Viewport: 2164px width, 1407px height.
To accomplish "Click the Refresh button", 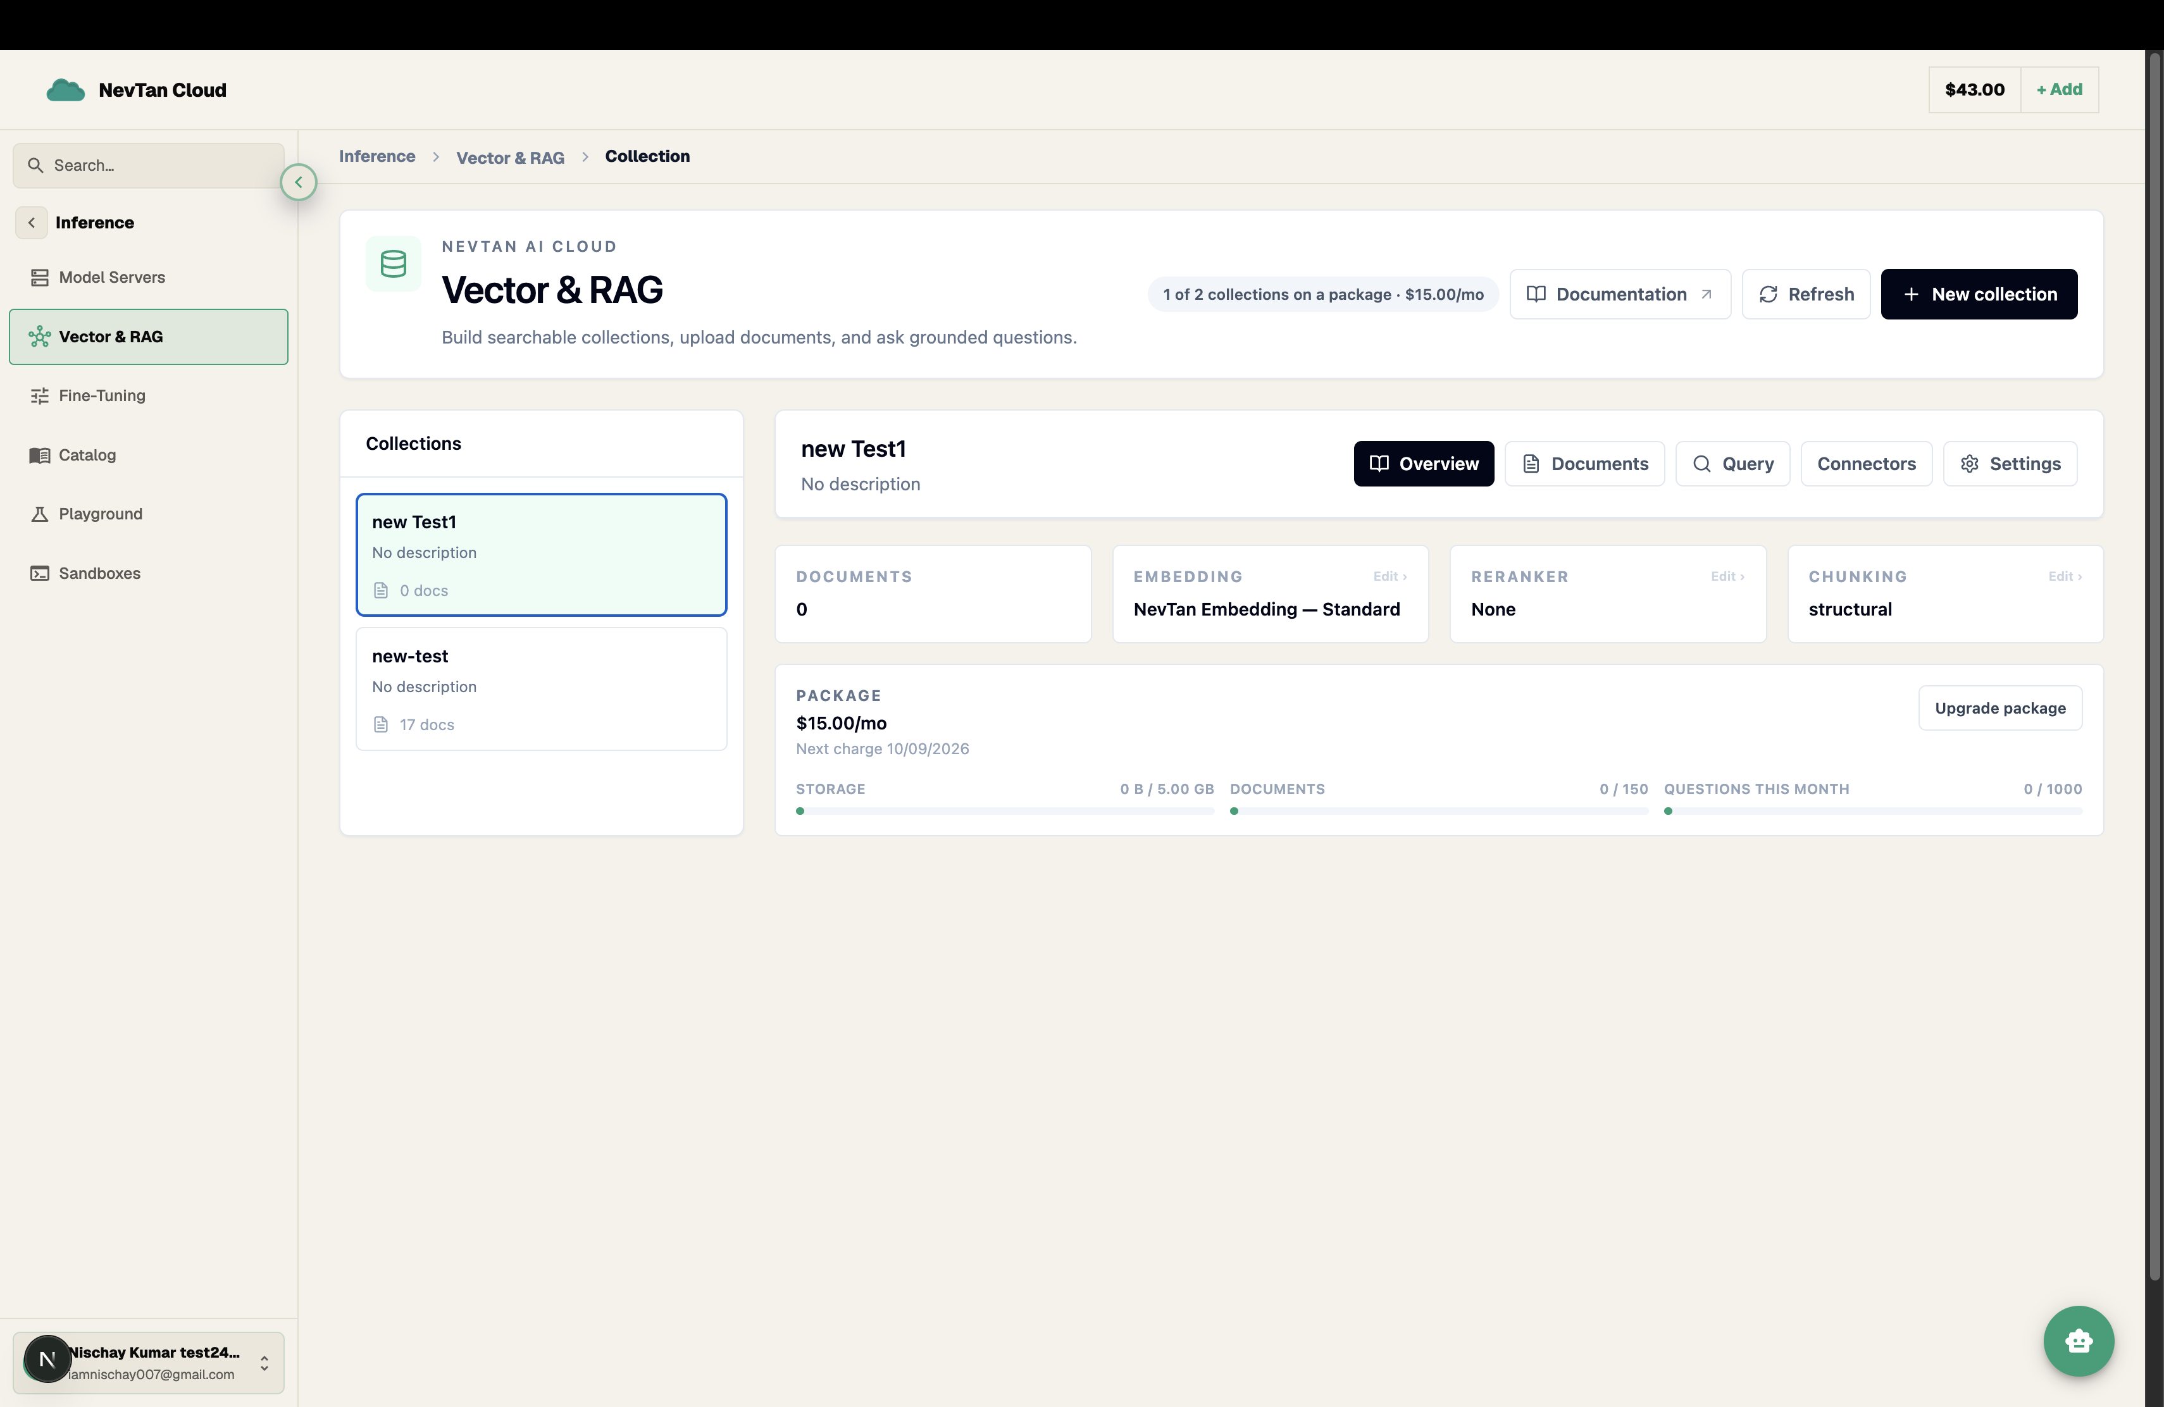I will point(1806,294).
